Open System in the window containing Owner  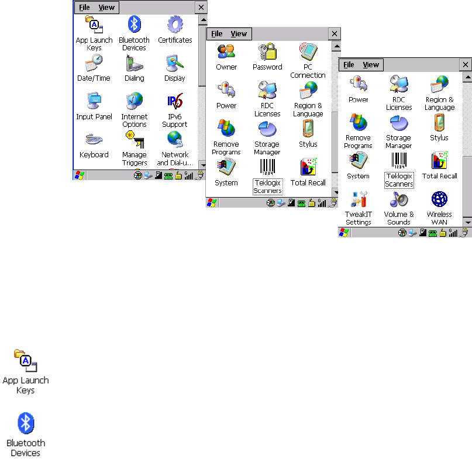(226, 172)
